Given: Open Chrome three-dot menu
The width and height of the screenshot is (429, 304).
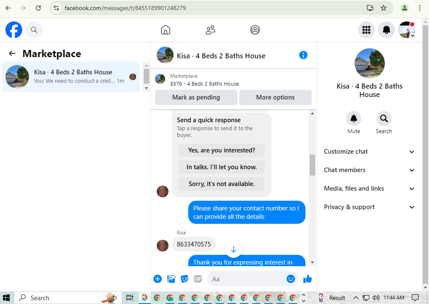Looking at the screenshot, I should (x=419, y=8).
